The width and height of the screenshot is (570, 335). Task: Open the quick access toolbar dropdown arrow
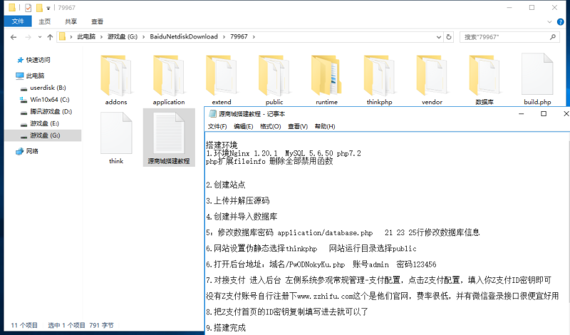click(48, 8)
